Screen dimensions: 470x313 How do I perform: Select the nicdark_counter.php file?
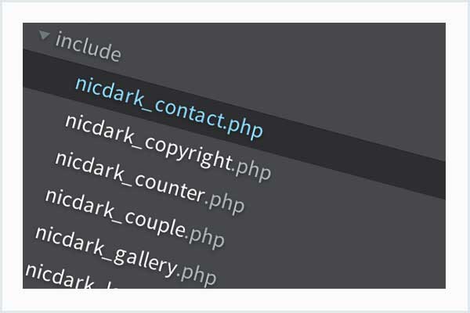click(150, 182)
